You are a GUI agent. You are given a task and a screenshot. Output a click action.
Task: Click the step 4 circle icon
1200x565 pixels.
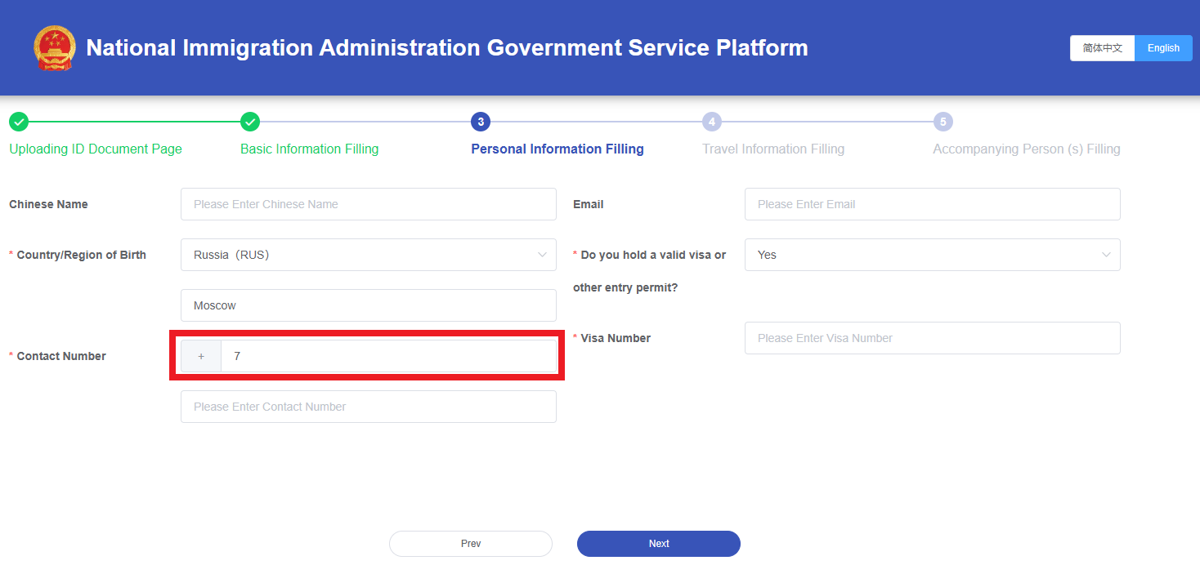[712, 122]
